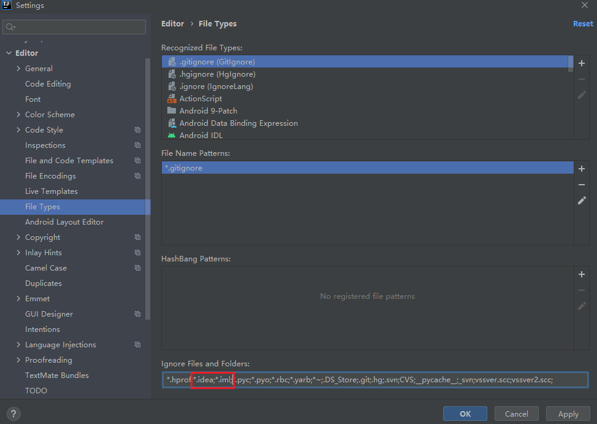Edit the selected file name pattern
The image size is (597, 424).
point(582,200)
